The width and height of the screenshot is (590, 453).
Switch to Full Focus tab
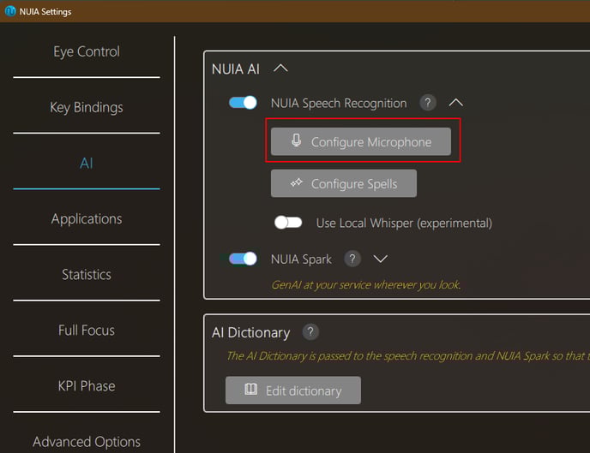(x=87, y=331)
